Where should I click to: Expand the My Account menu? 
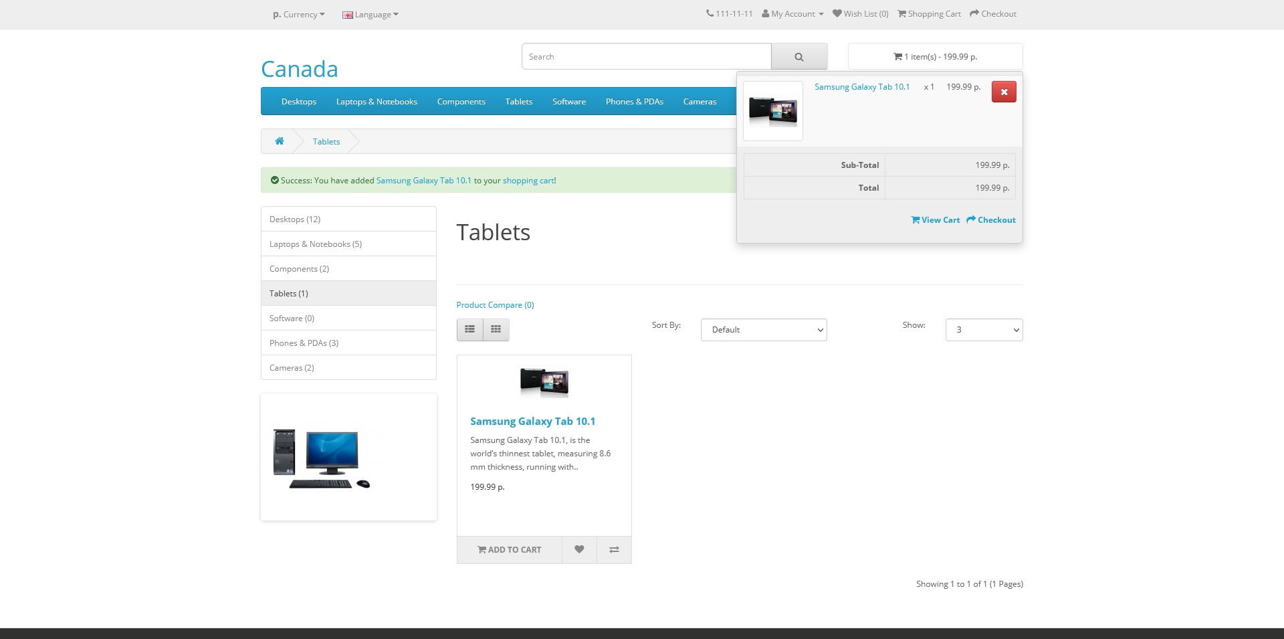click(x=793, y=14)
